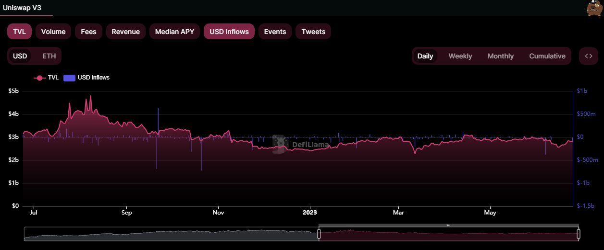Click the $1b left axis label

(13, 183)
